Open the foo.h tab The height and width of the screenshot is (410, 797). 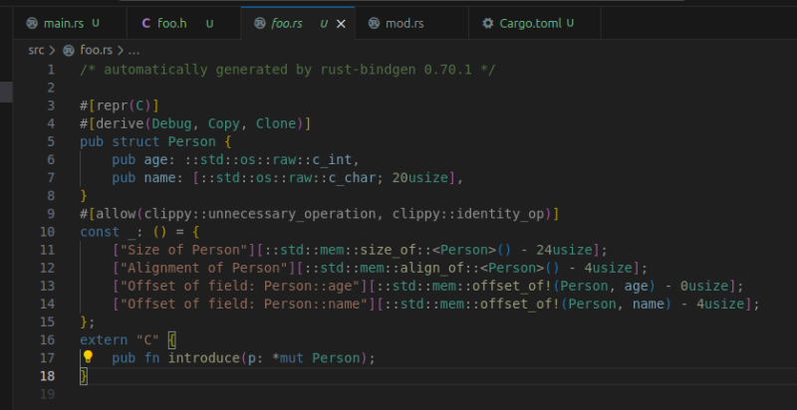(x=172, y=23)
